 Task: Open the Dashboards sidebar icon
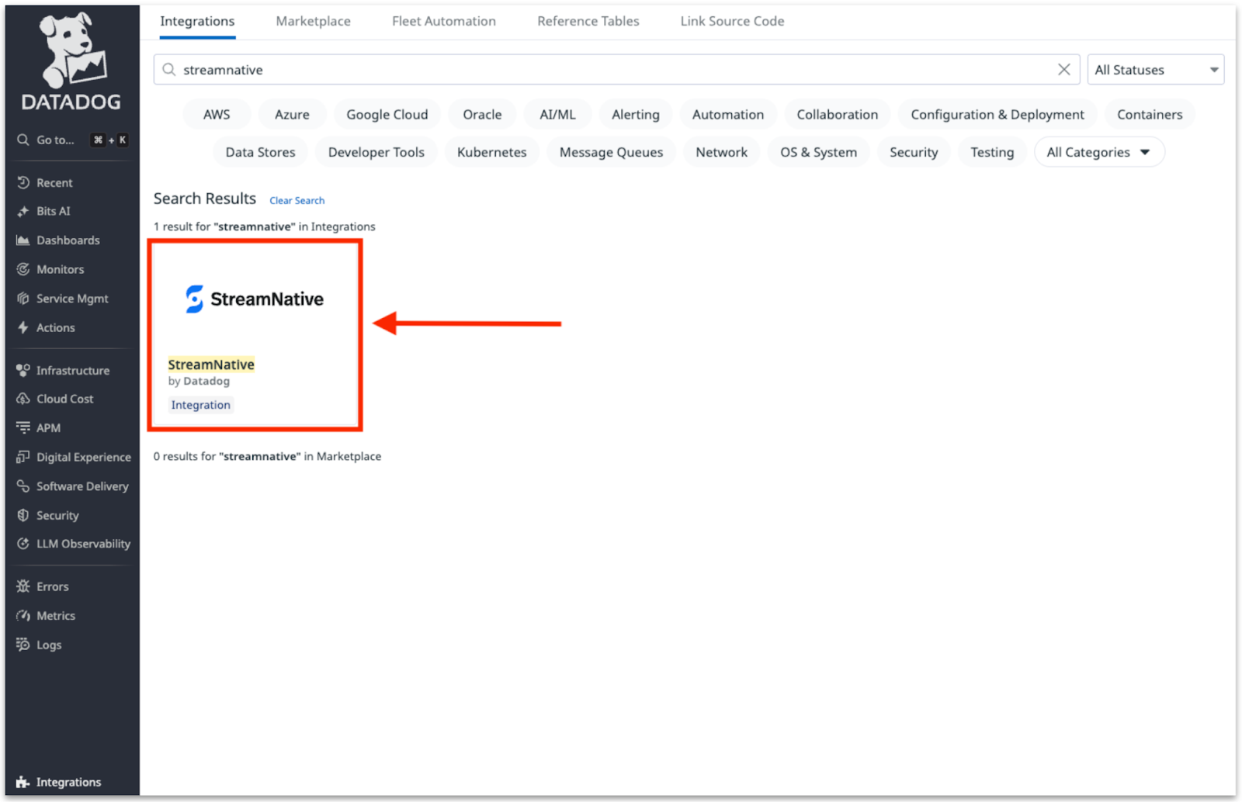click(x=23, y=240)
